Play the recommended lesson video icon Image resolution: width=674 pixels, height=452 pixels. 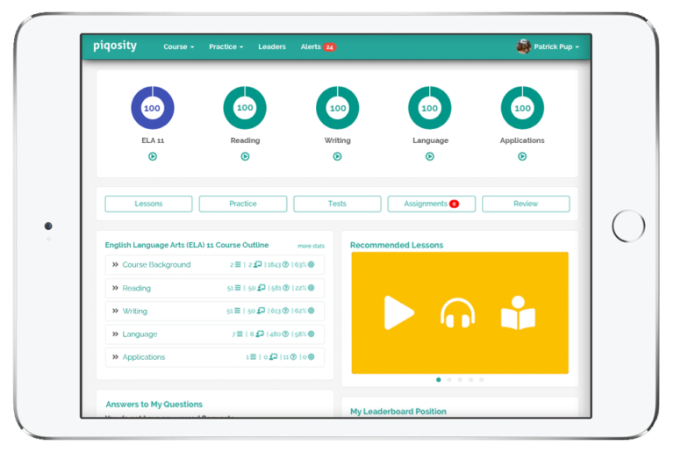tap(398, 313)
